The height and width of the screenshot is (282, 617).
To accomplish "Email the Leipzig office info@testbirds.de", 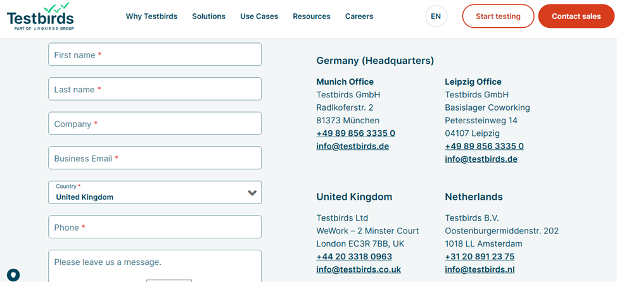I will [x=481, y=159].
